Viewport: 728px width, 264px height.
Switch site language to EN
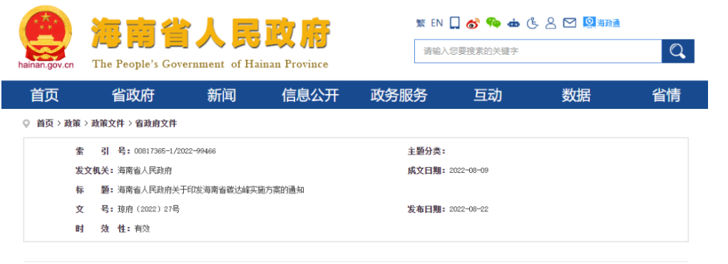point(437,23)
